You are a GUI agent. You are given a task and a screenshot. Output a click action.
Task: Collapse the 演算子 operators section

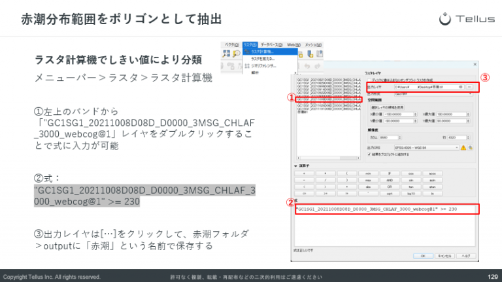(295, 166)
